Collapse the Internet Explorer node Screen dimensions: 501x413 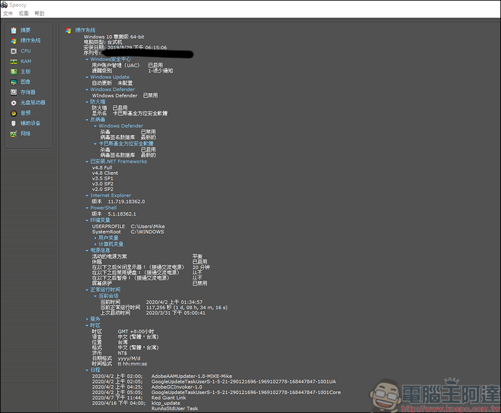87,196
